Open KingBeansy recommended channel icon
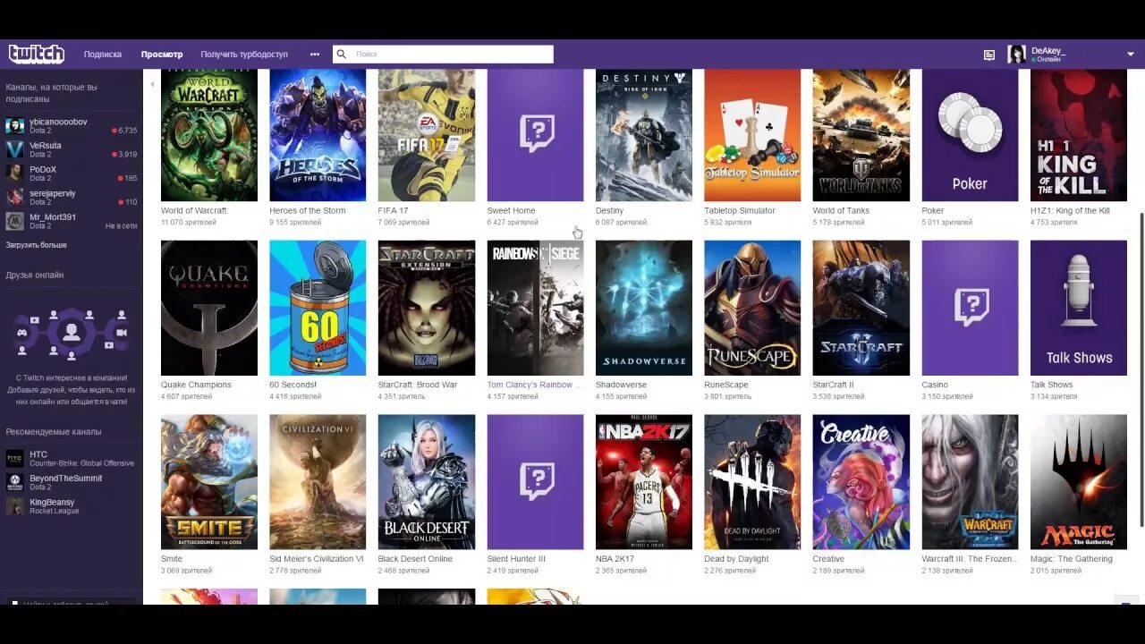The image size is (1145, 644). (x=15, y=506)
